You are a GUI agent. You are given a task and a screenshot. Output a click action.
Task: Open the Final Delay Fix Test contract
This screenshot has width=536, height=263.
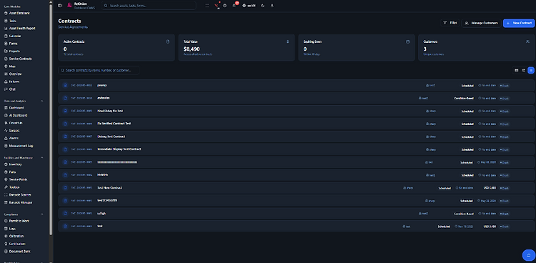pos(297,111)
